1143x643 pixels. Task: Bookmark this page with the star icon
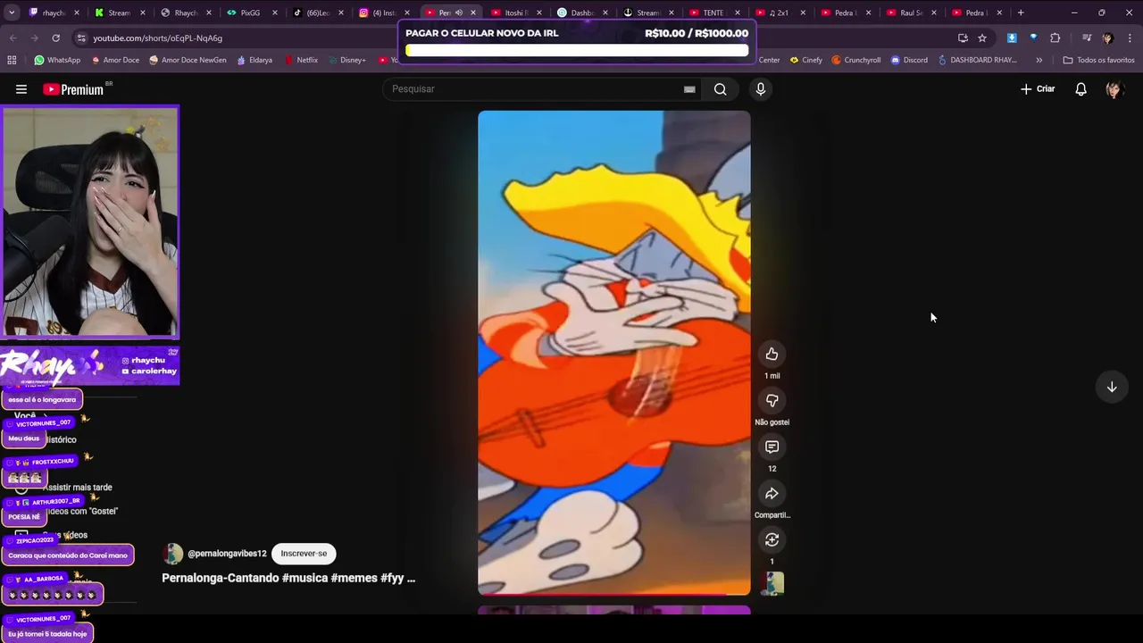(x=982, y=38)
